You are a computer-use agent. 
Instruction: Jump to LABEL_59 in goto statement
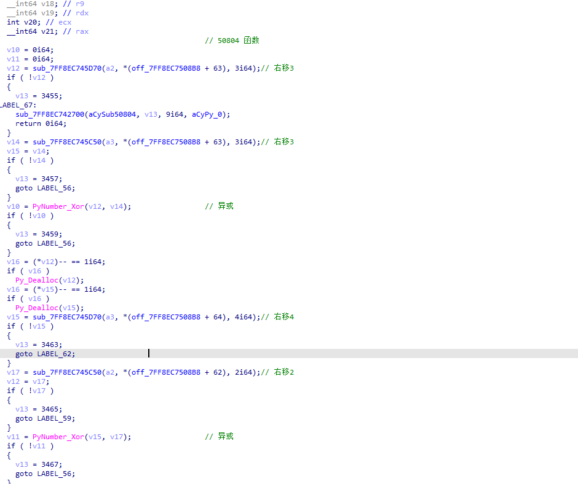pos(56,418)
